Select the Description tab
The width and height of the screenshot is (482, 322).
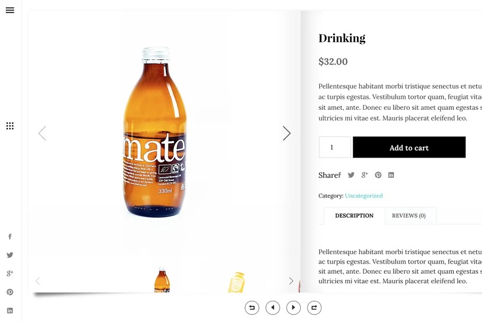point(354,216)
